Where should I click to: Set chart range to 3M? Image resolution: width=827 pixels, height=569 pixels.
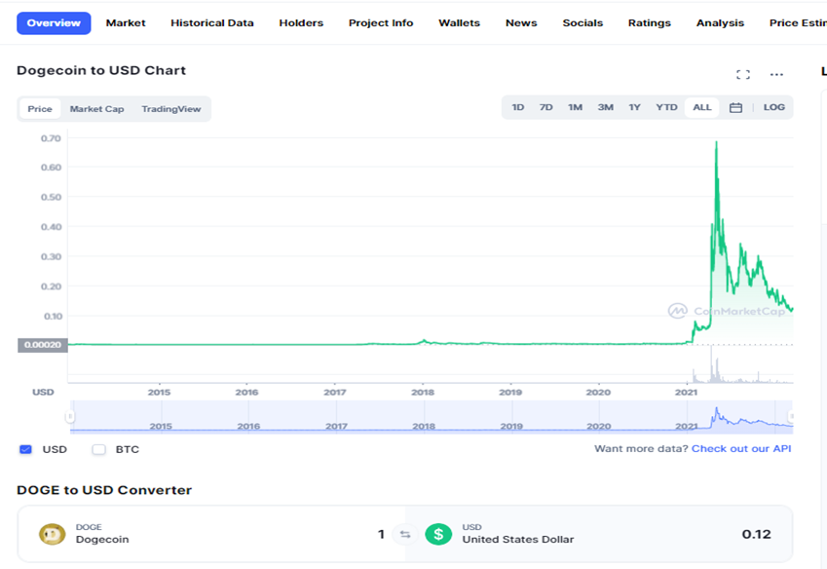point(606,107)
